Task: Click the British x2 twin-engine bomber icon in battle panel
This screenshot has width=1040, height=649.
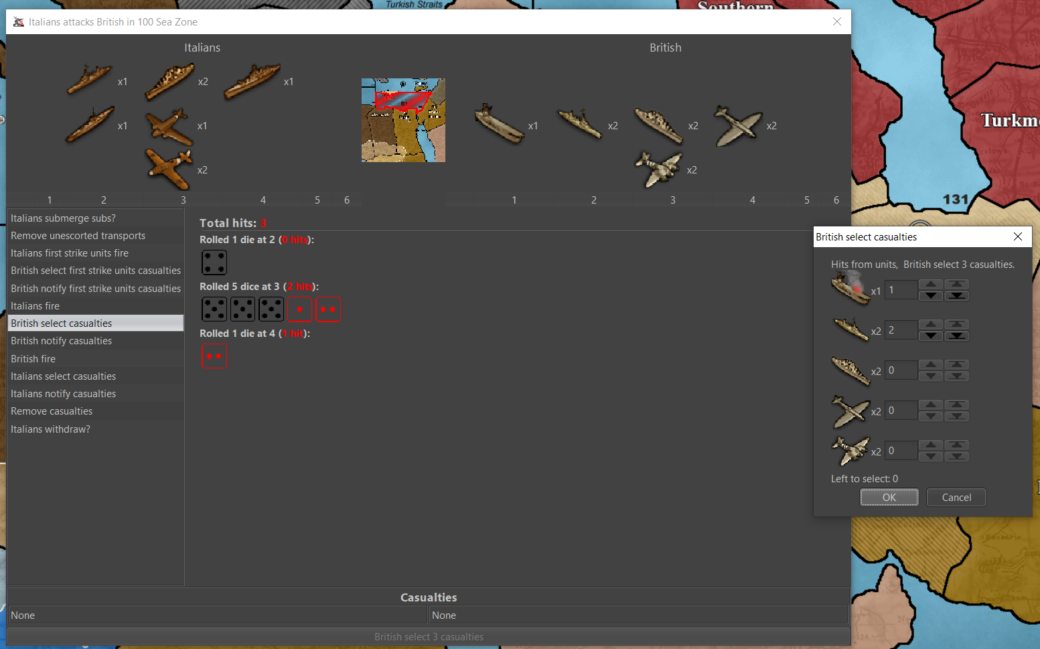Action: (659, 169)
